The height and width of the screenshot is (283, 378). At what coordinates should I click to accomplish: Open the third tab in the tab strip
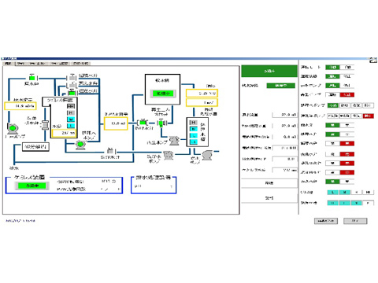37,64
